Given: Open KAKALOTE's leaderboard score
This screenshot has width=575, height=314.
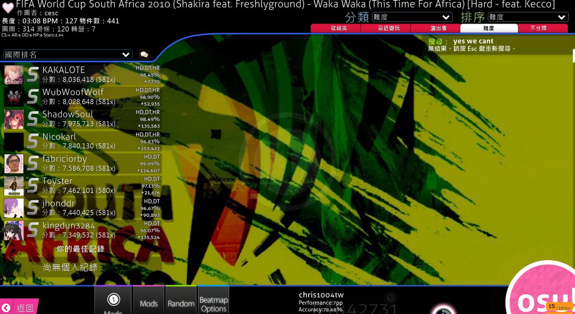Looking at the screenshot, I should (82, 75).
